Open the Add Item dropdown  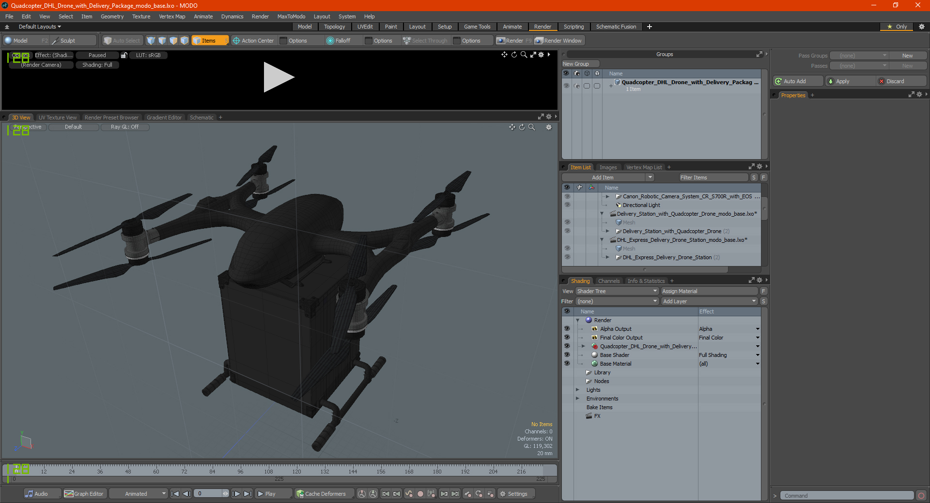point(608,178)
